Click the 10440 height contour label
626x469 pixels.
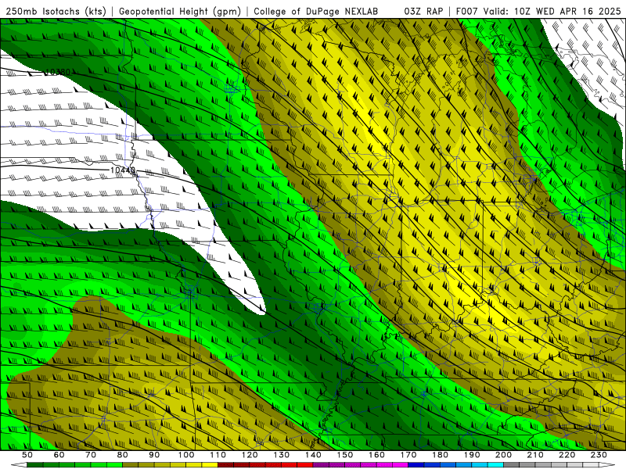(x=123, y=170)
